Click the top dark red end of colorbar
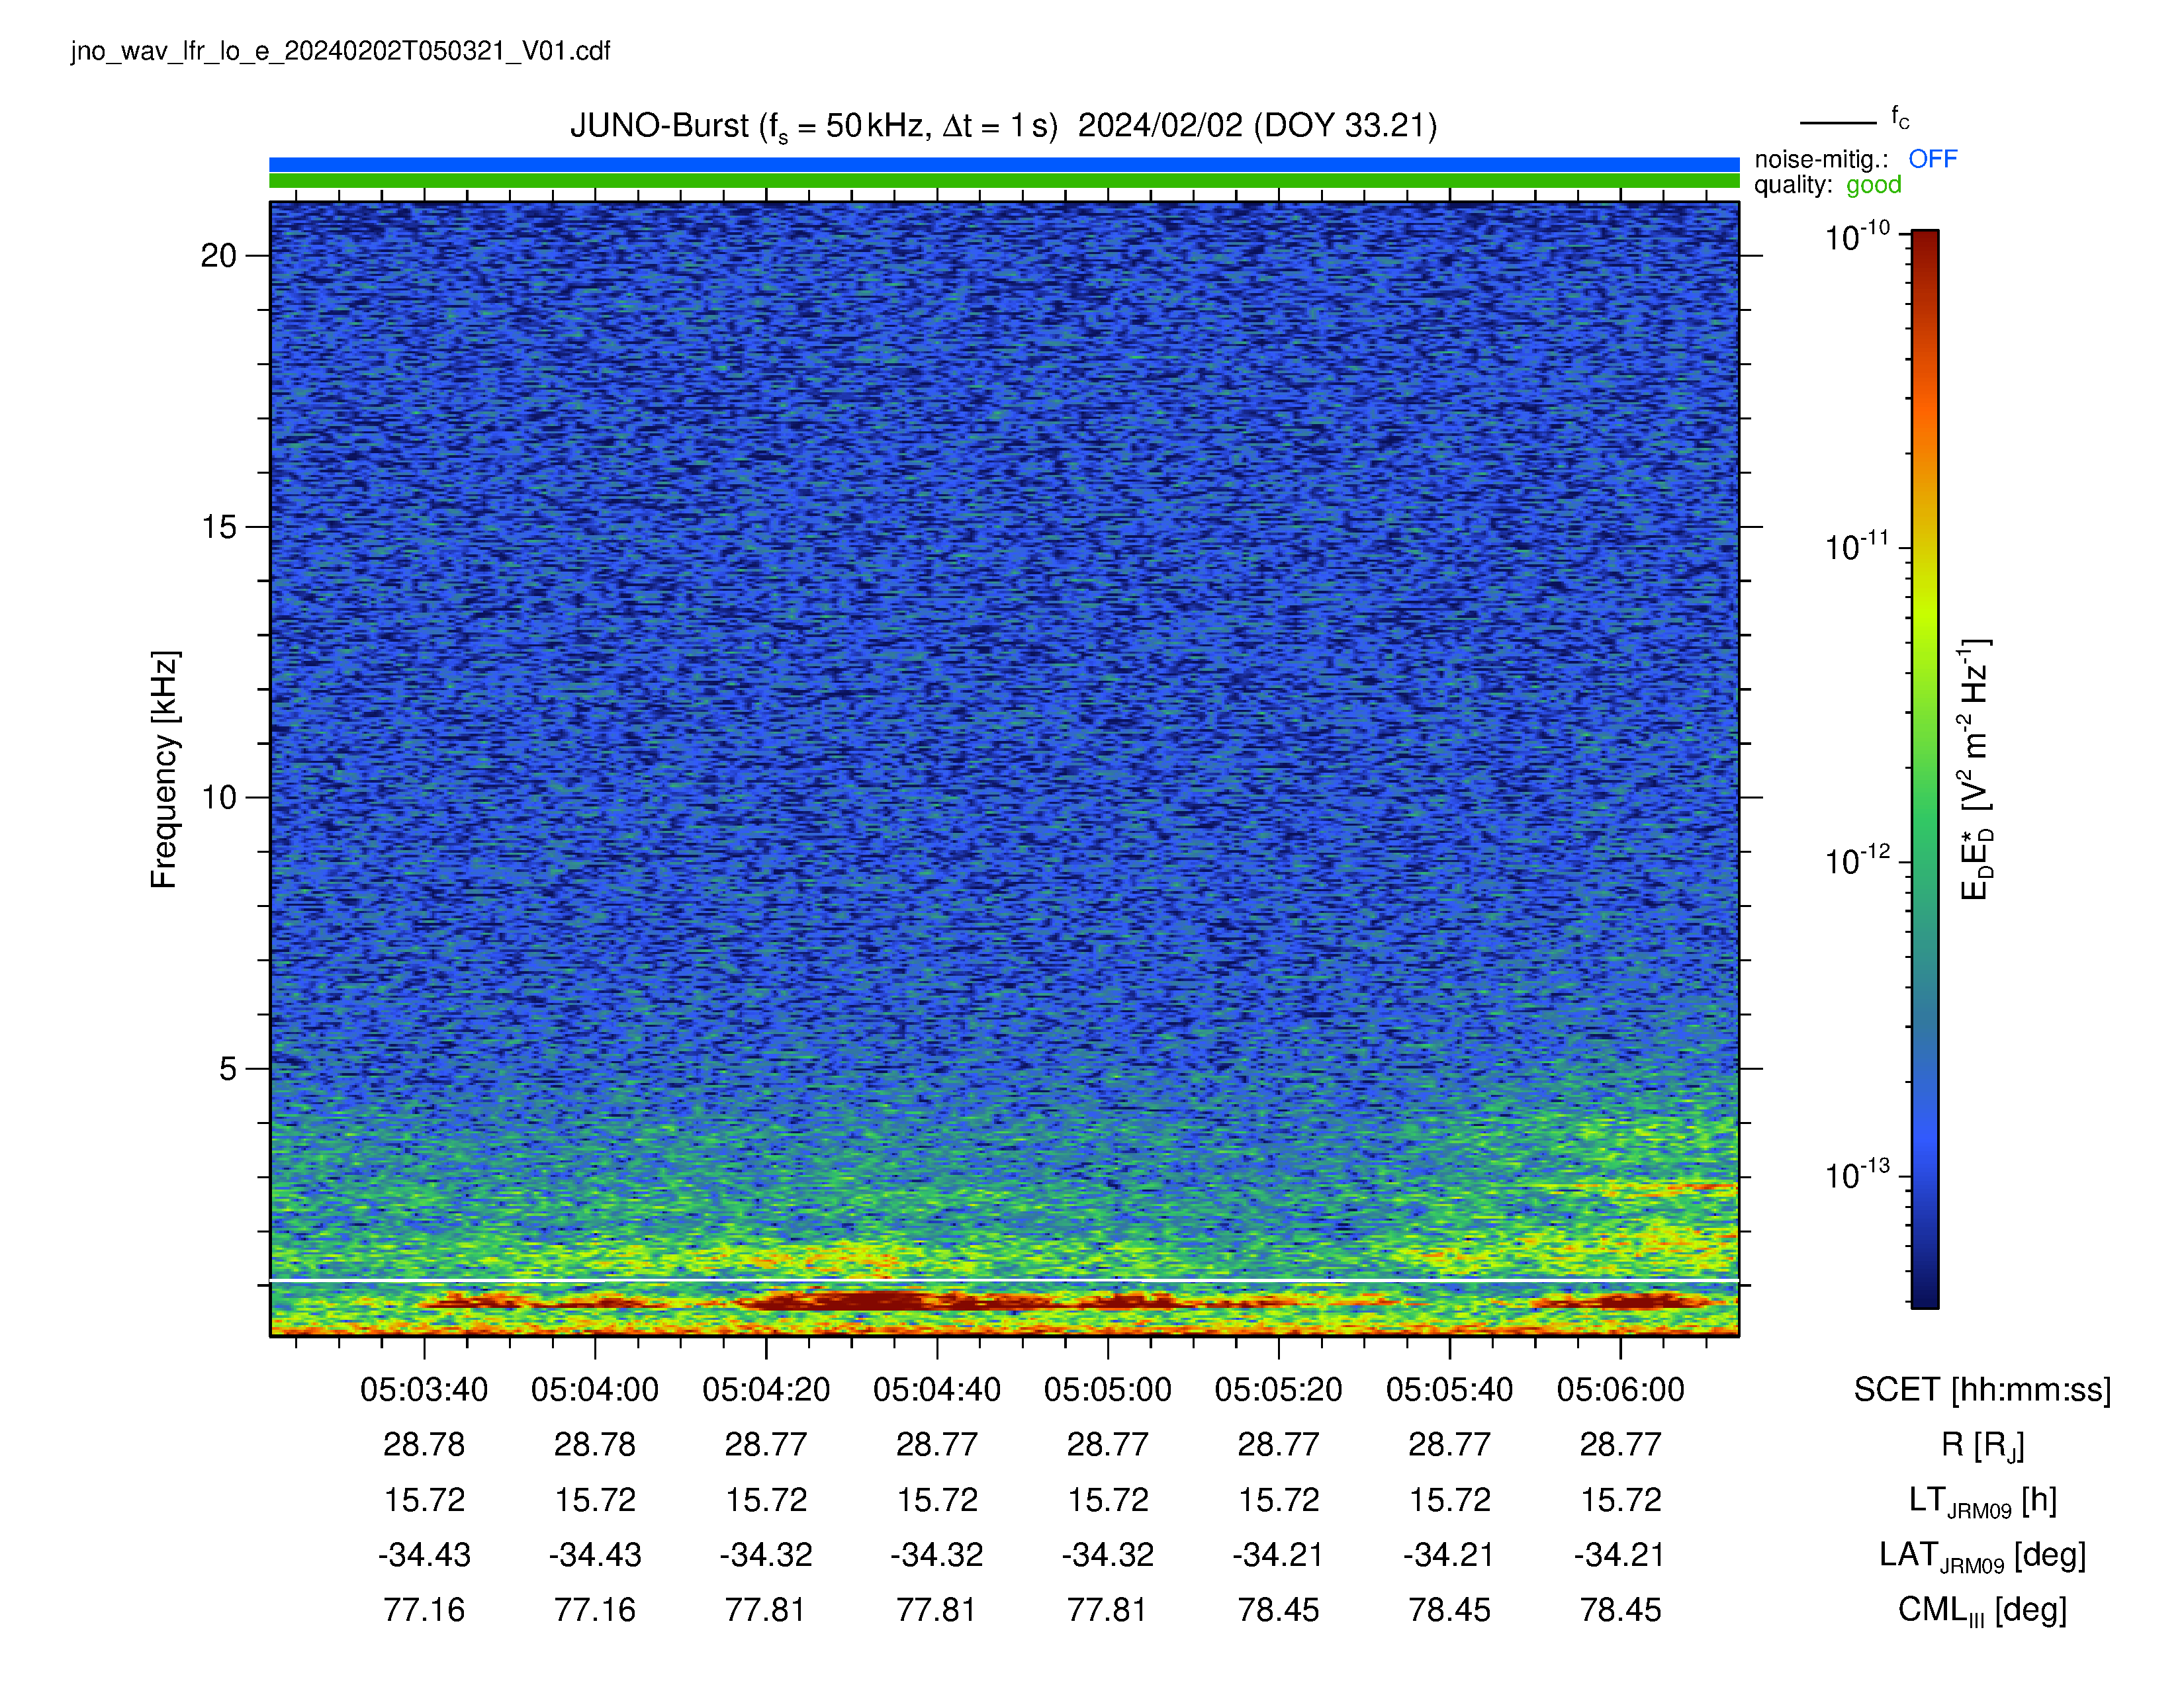This screenshot has height=1687, width=2184. click(1925, 240)
